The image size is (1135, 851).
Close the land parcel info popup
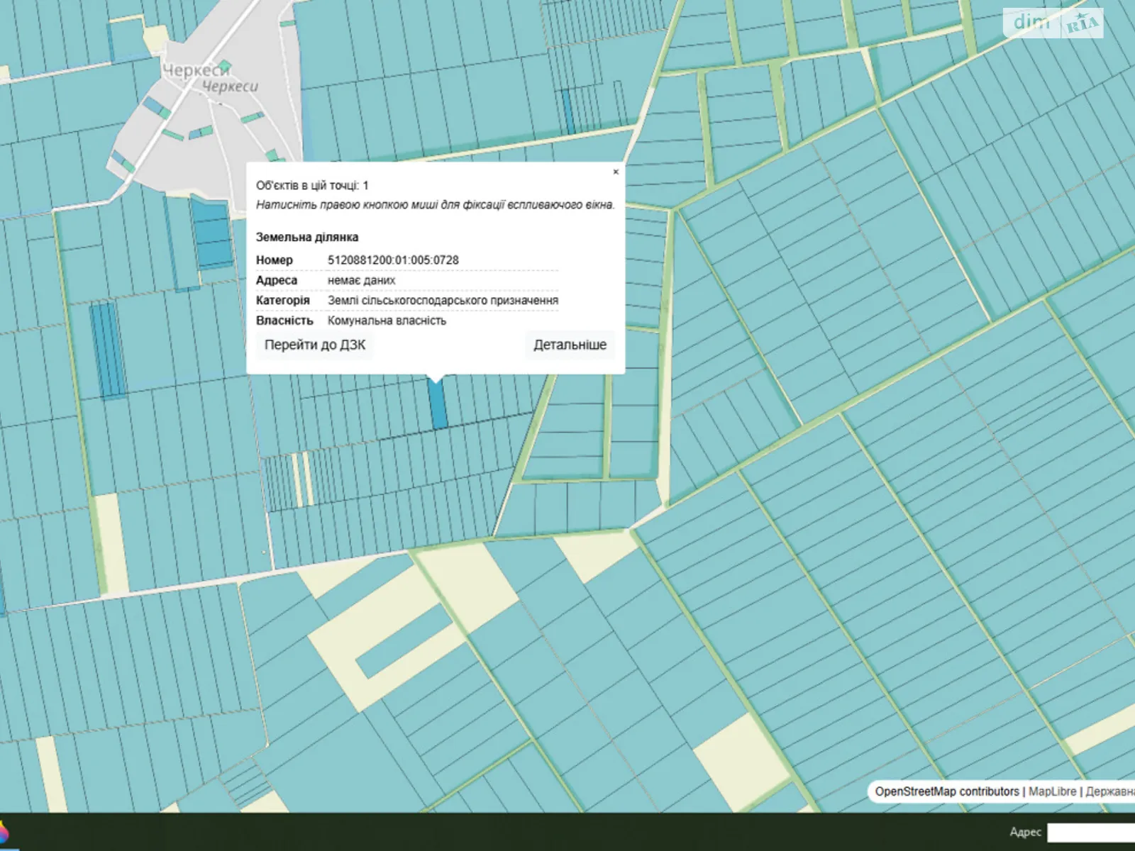pos(616,172)
